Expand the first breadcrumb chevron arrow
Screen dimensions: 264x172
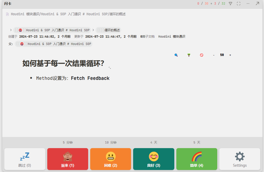pyautogui.click(x=11, y=30)
